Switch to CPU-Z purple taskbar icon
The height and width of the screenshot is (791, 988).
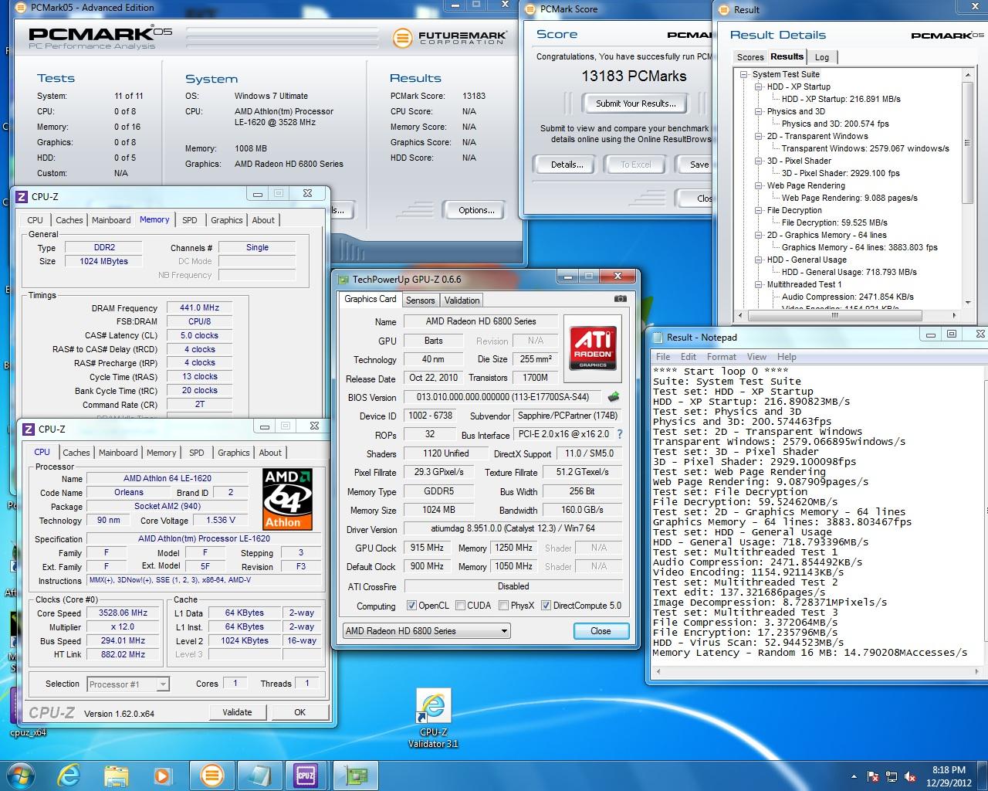click(306, 775)
